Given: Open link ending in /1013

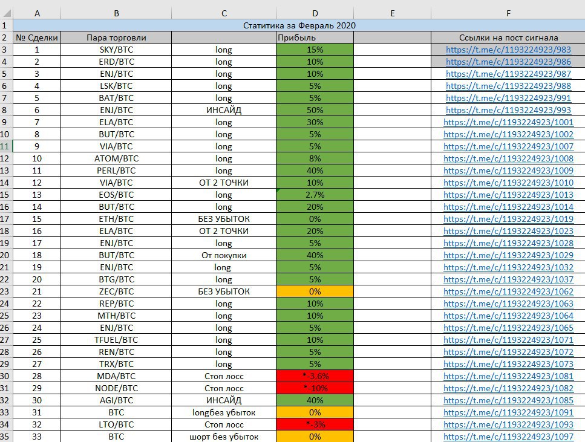Looking at the screenshot, I should tap(508, 195).
